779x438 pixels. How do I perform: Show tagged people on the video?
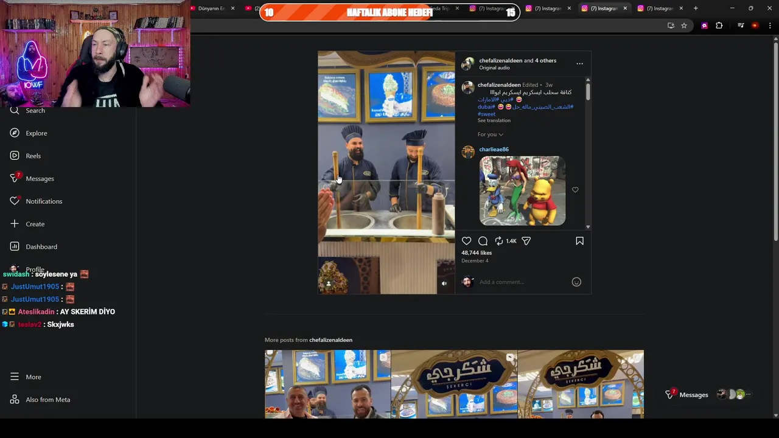329,283
